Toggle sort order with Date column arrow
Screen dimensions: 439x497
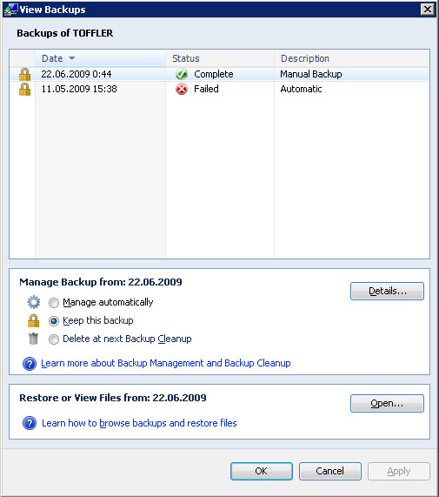click(72, 58)
